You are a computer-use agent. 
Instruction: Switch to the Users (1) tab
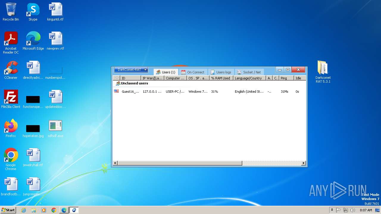point(166,72)
